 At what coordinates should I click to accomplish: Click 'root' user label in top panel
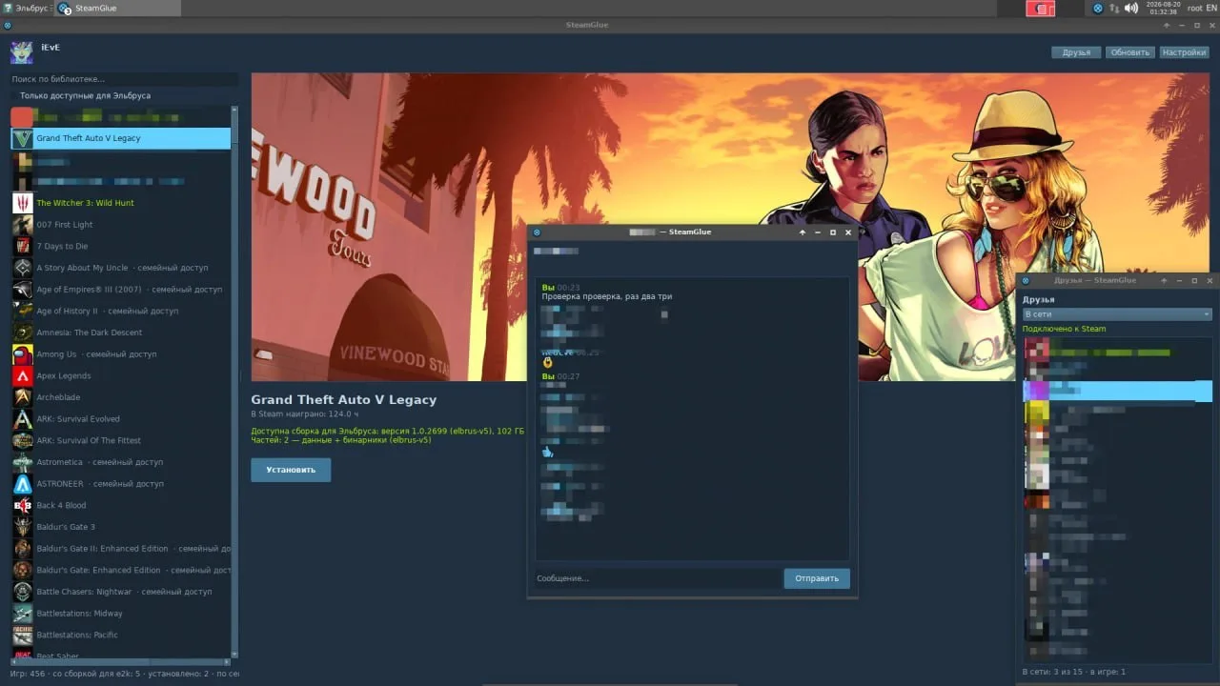click(1194, 9)
